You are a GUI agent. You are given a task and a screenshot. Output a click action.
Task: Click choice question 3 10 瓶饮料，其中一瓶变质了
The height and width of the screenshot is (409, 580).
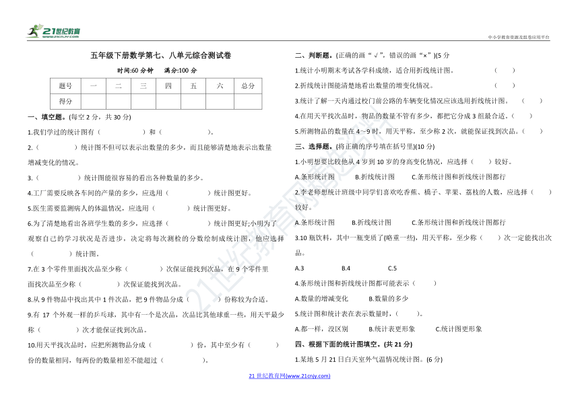[423, 238]
